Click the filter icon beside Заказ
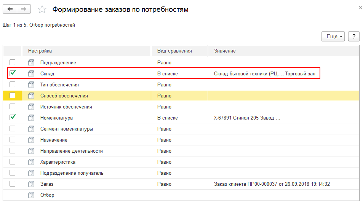This screenshot has height=201, width=363. tap(31, 184)
